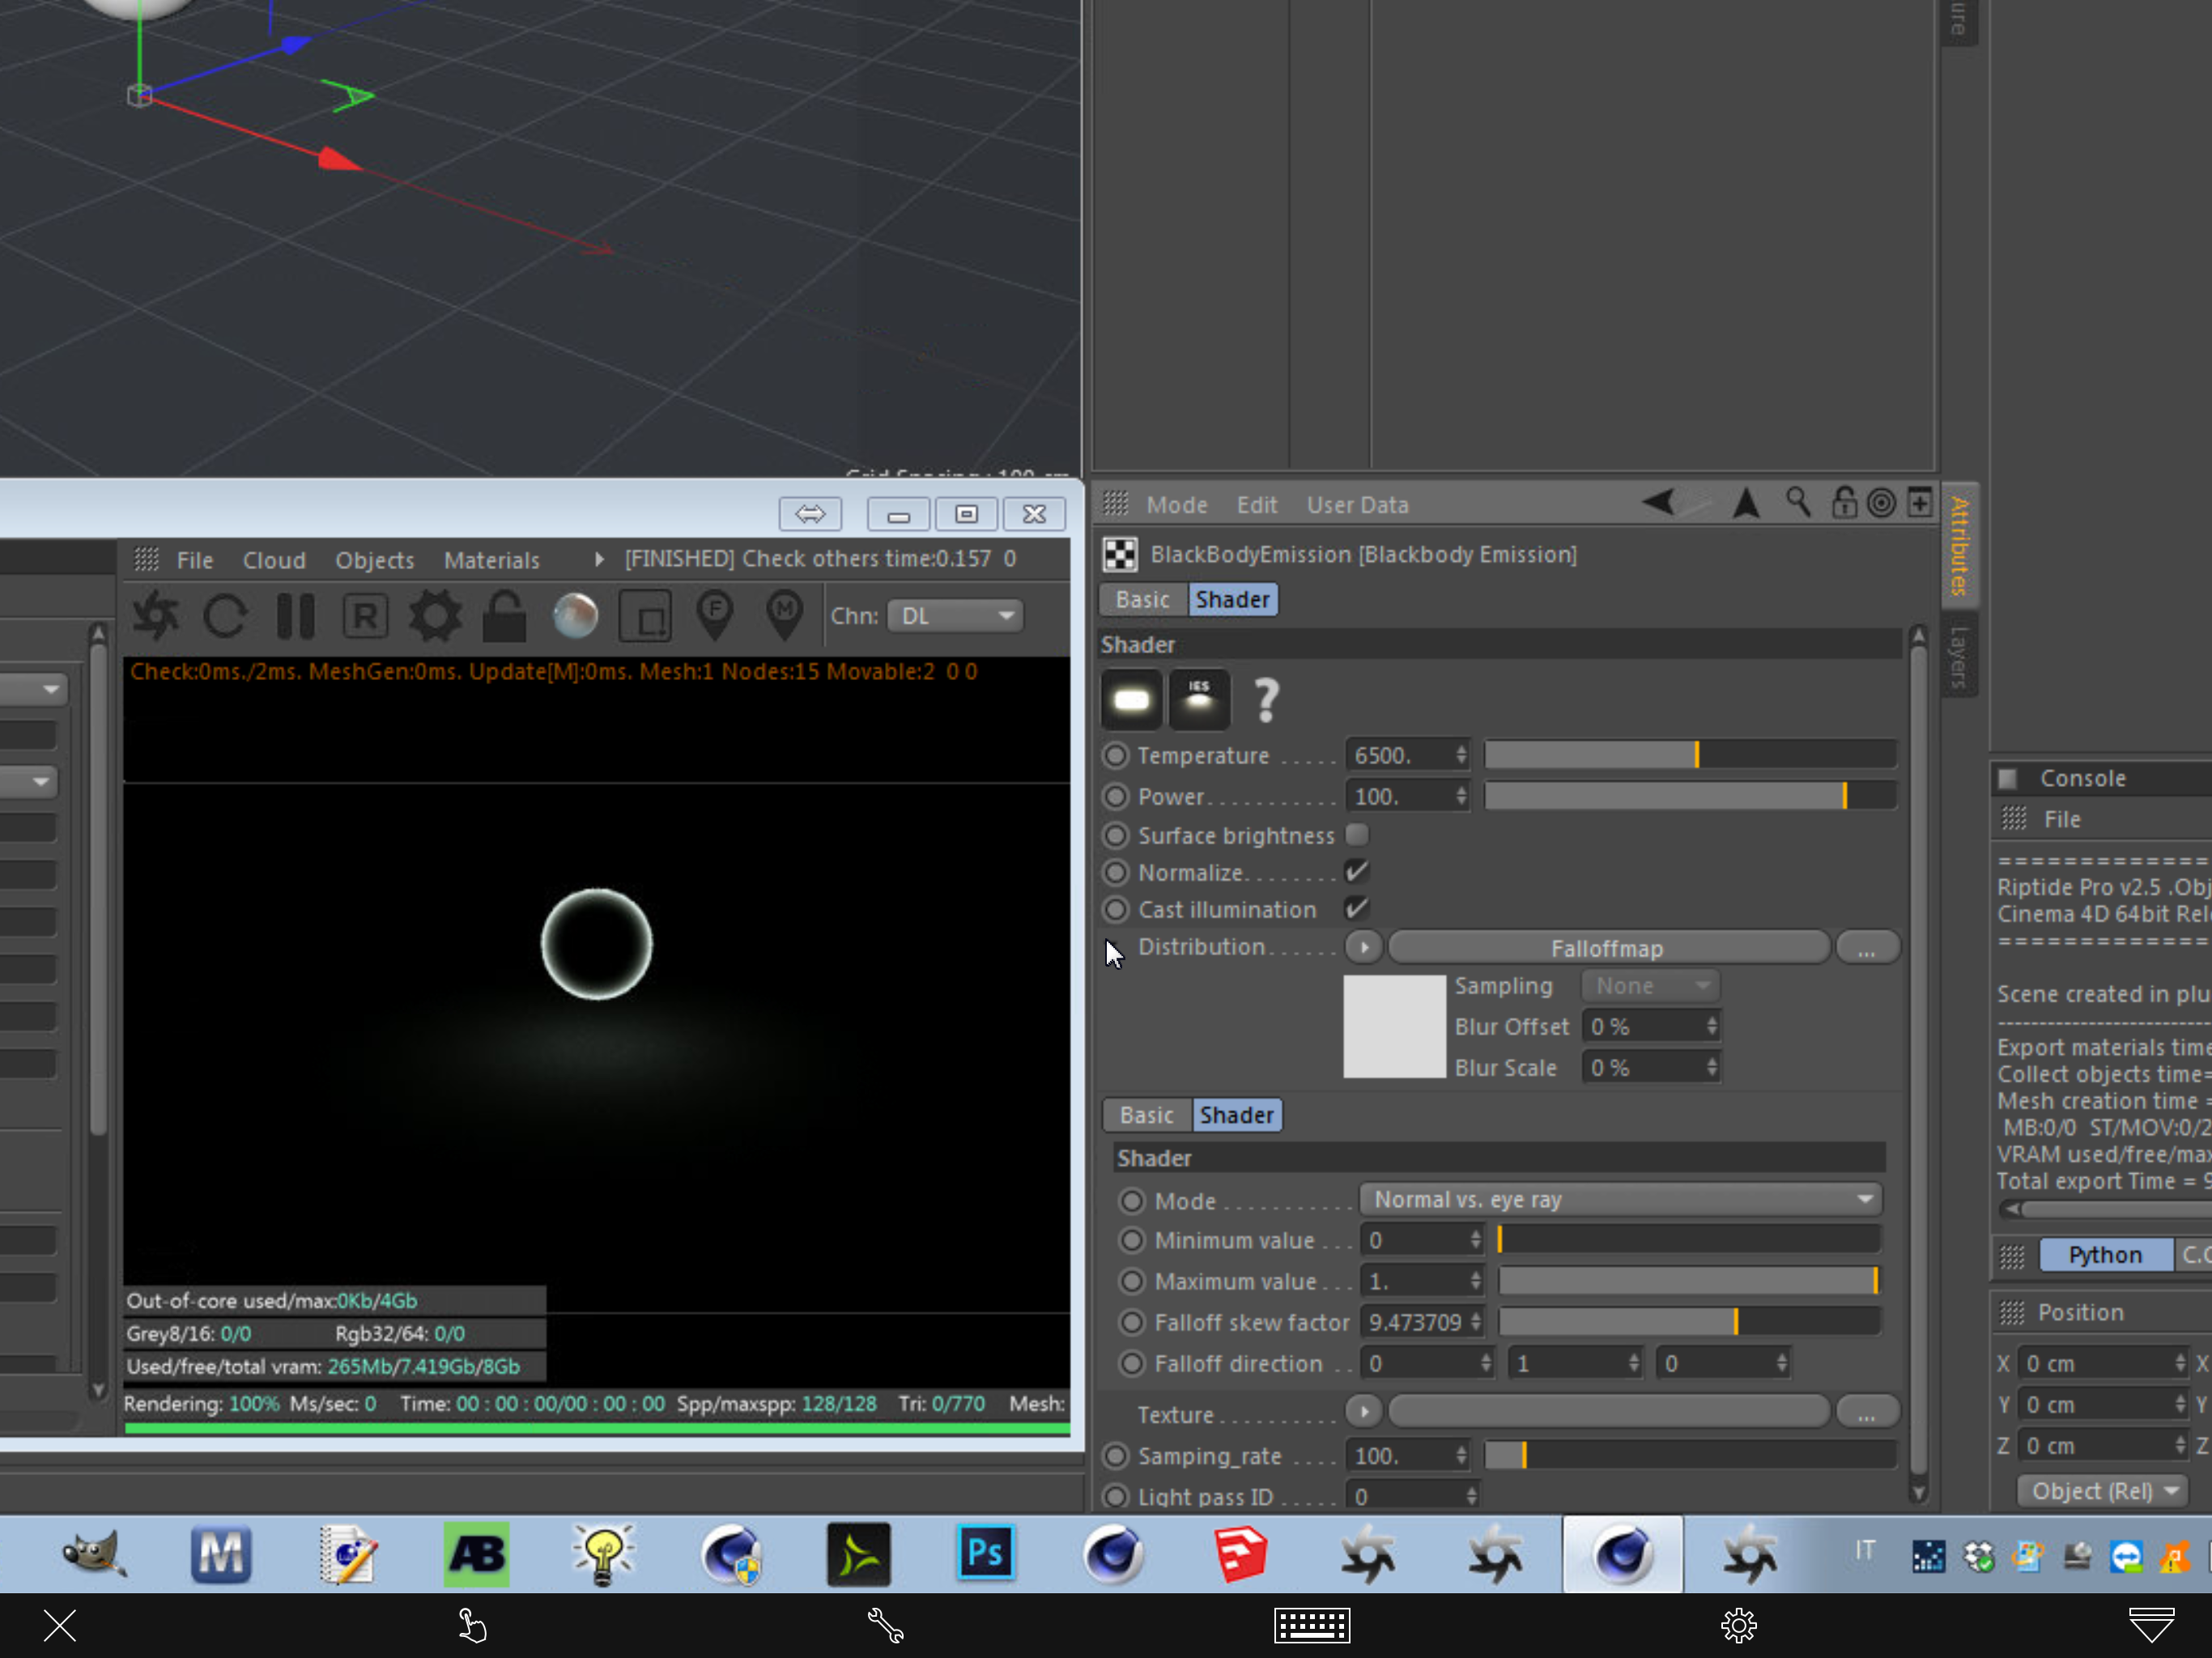Enable the Surface brightness checkbox

click(1356, 835)
